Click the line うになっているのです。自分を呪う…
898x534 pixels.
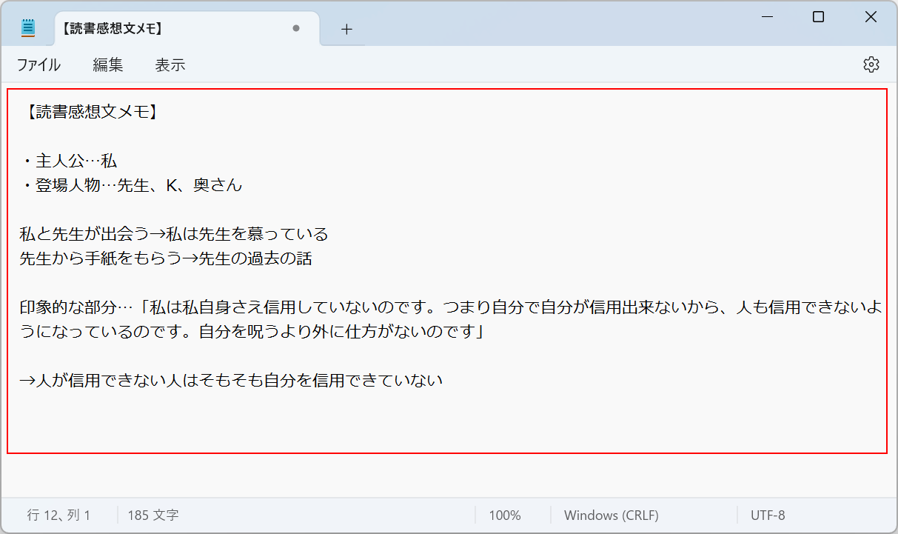tap(252, 332)
